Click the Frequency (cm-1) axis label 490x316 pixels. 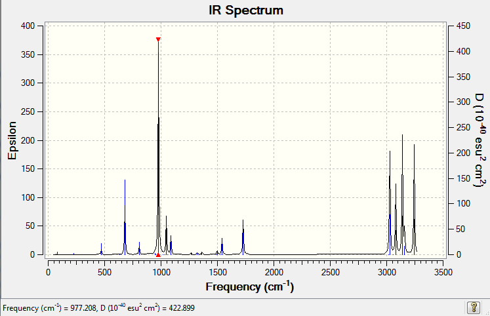click(x=250, y=286)
